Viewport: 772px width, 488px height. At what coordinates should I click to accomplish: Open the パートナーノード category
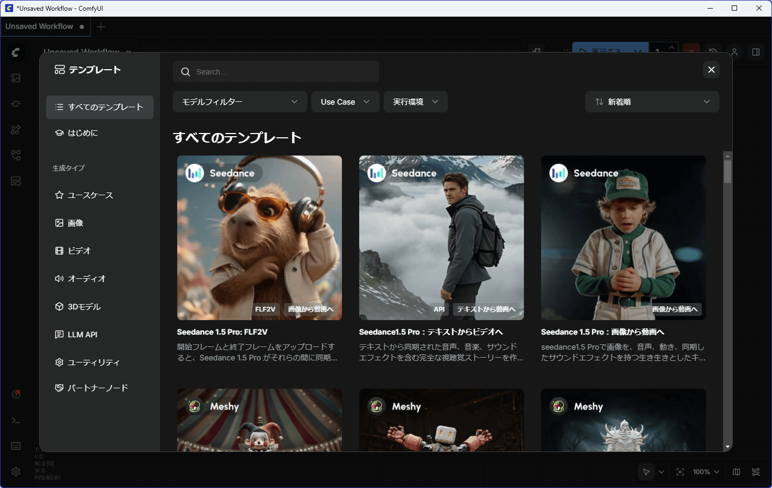(97, 388)
